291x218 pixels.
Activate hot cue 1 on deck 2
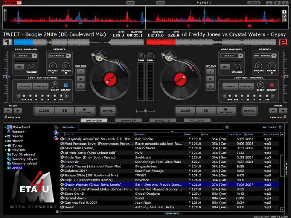[x=210, y=72]
